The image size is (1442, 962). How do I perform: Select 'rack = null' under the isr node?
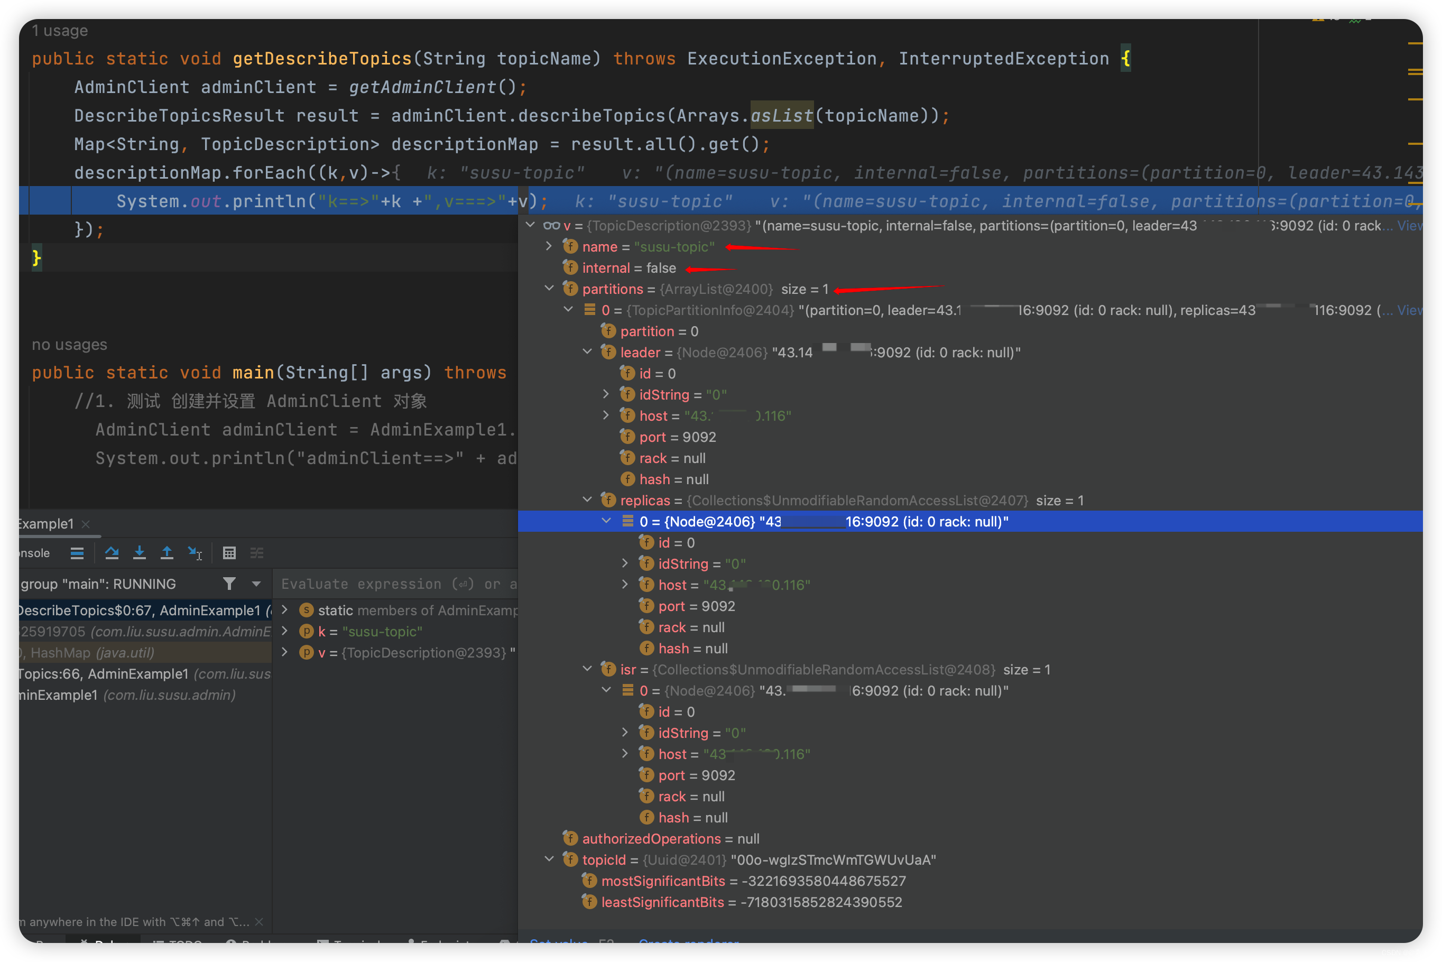[x=691, y=797]
